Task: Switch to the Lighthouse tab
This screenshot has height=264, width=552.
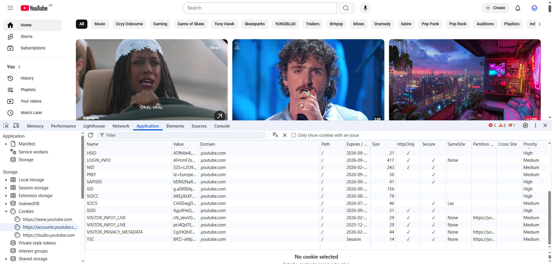Action: (94, 126)
